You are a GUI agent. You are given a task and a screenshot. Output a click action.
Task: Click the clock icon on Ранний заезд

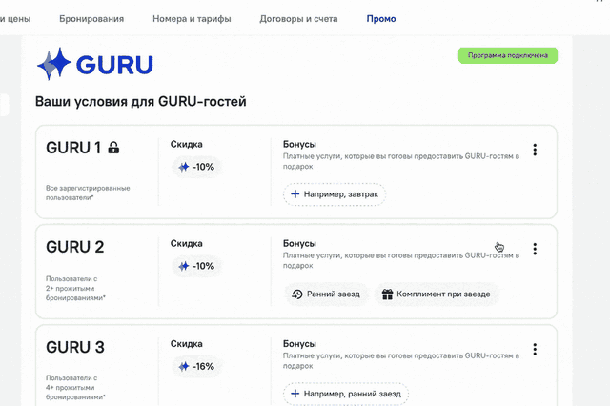coord(297,294)
